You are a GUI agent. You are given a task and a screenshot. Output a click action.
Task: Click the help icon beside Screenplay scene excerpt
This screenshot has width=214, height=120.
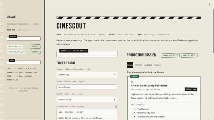tap(116, 107)
